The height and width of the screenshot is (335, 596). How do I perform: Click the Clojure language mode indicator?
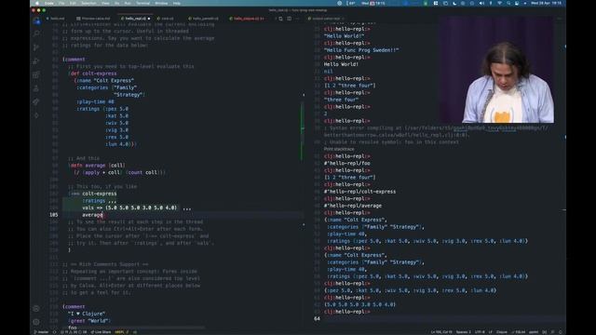502,332
